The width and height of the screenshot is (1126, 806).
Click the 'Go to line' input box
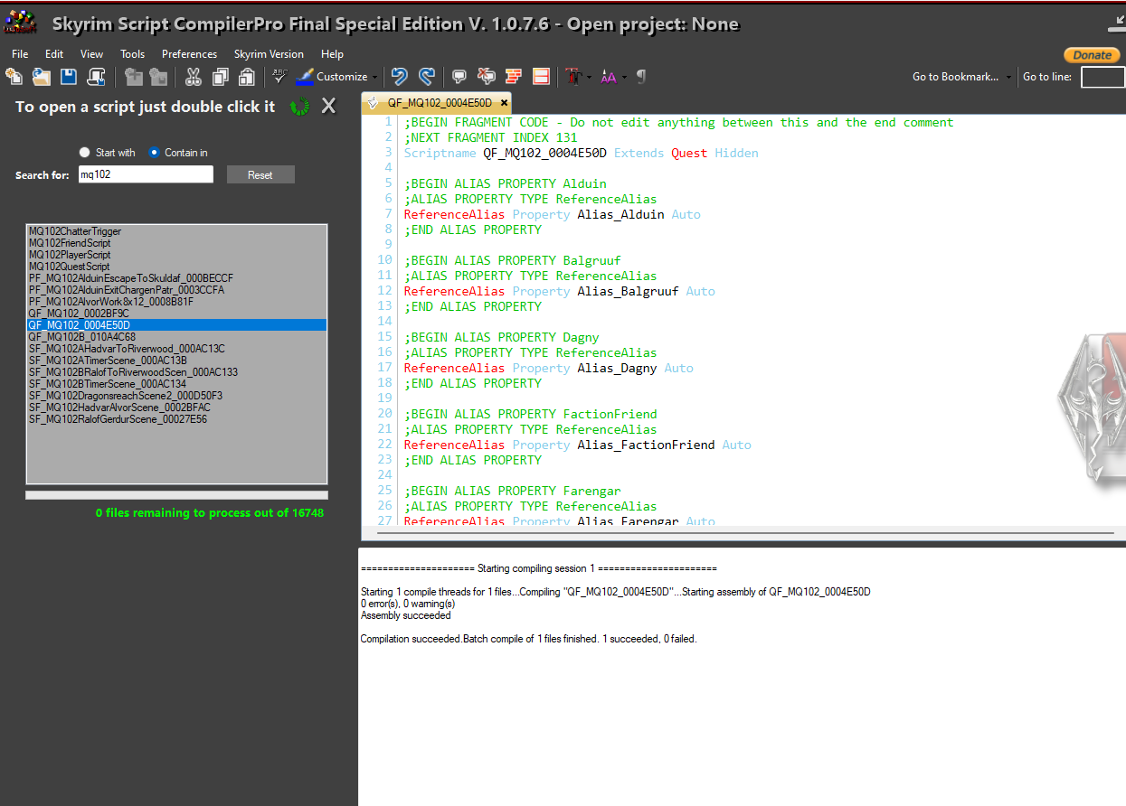pyautogui.click(x=1102, y=77)
